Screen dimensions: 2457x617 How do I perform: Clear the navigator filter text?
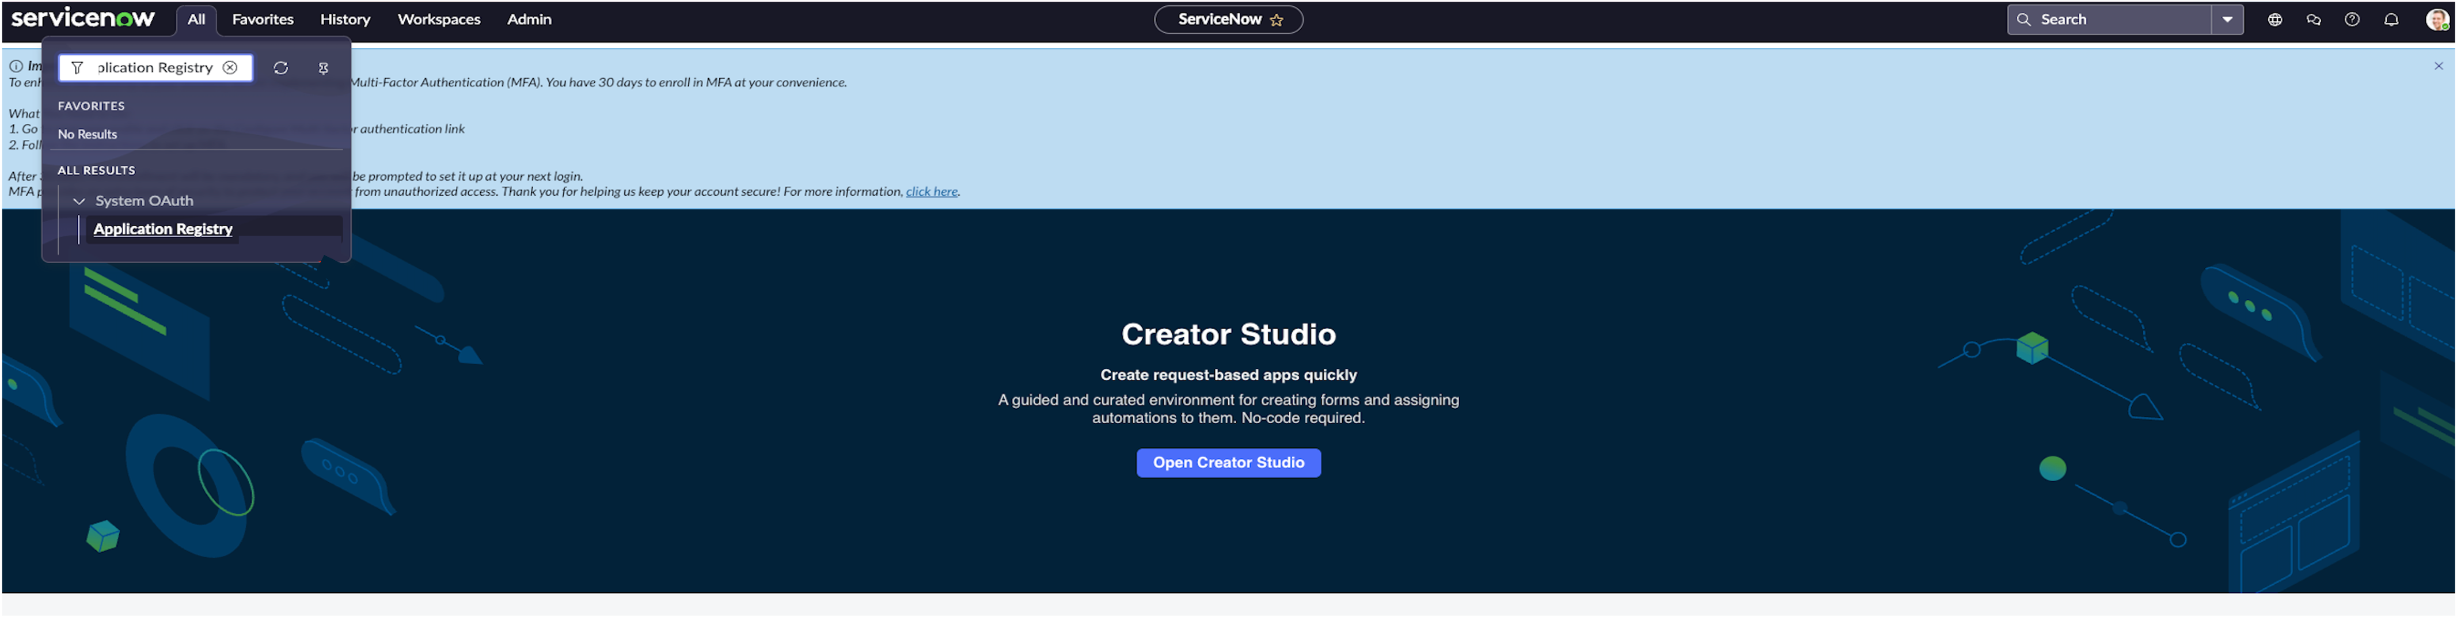pyautogui.click(x=230, y=68)
